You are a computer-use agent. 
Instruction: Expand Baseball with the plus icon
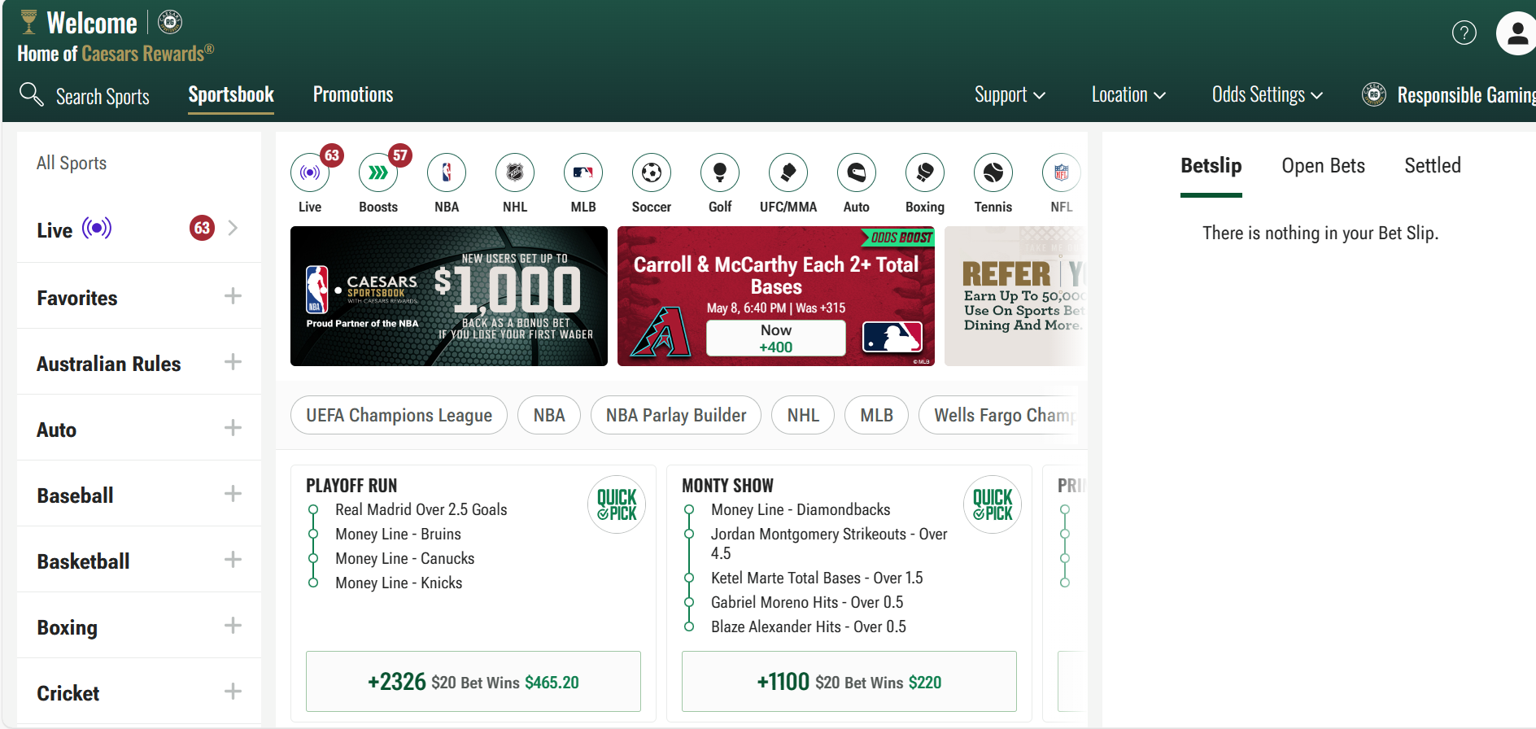[x=233, y=493]
